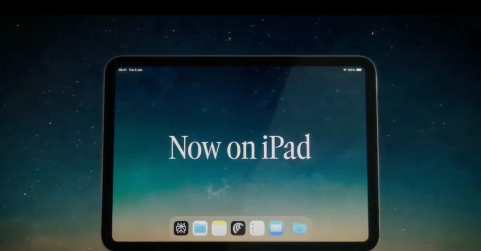Tap the divider between dock apps and recents
The height and width of the screenshot is (251, 481).
point(287,227)
